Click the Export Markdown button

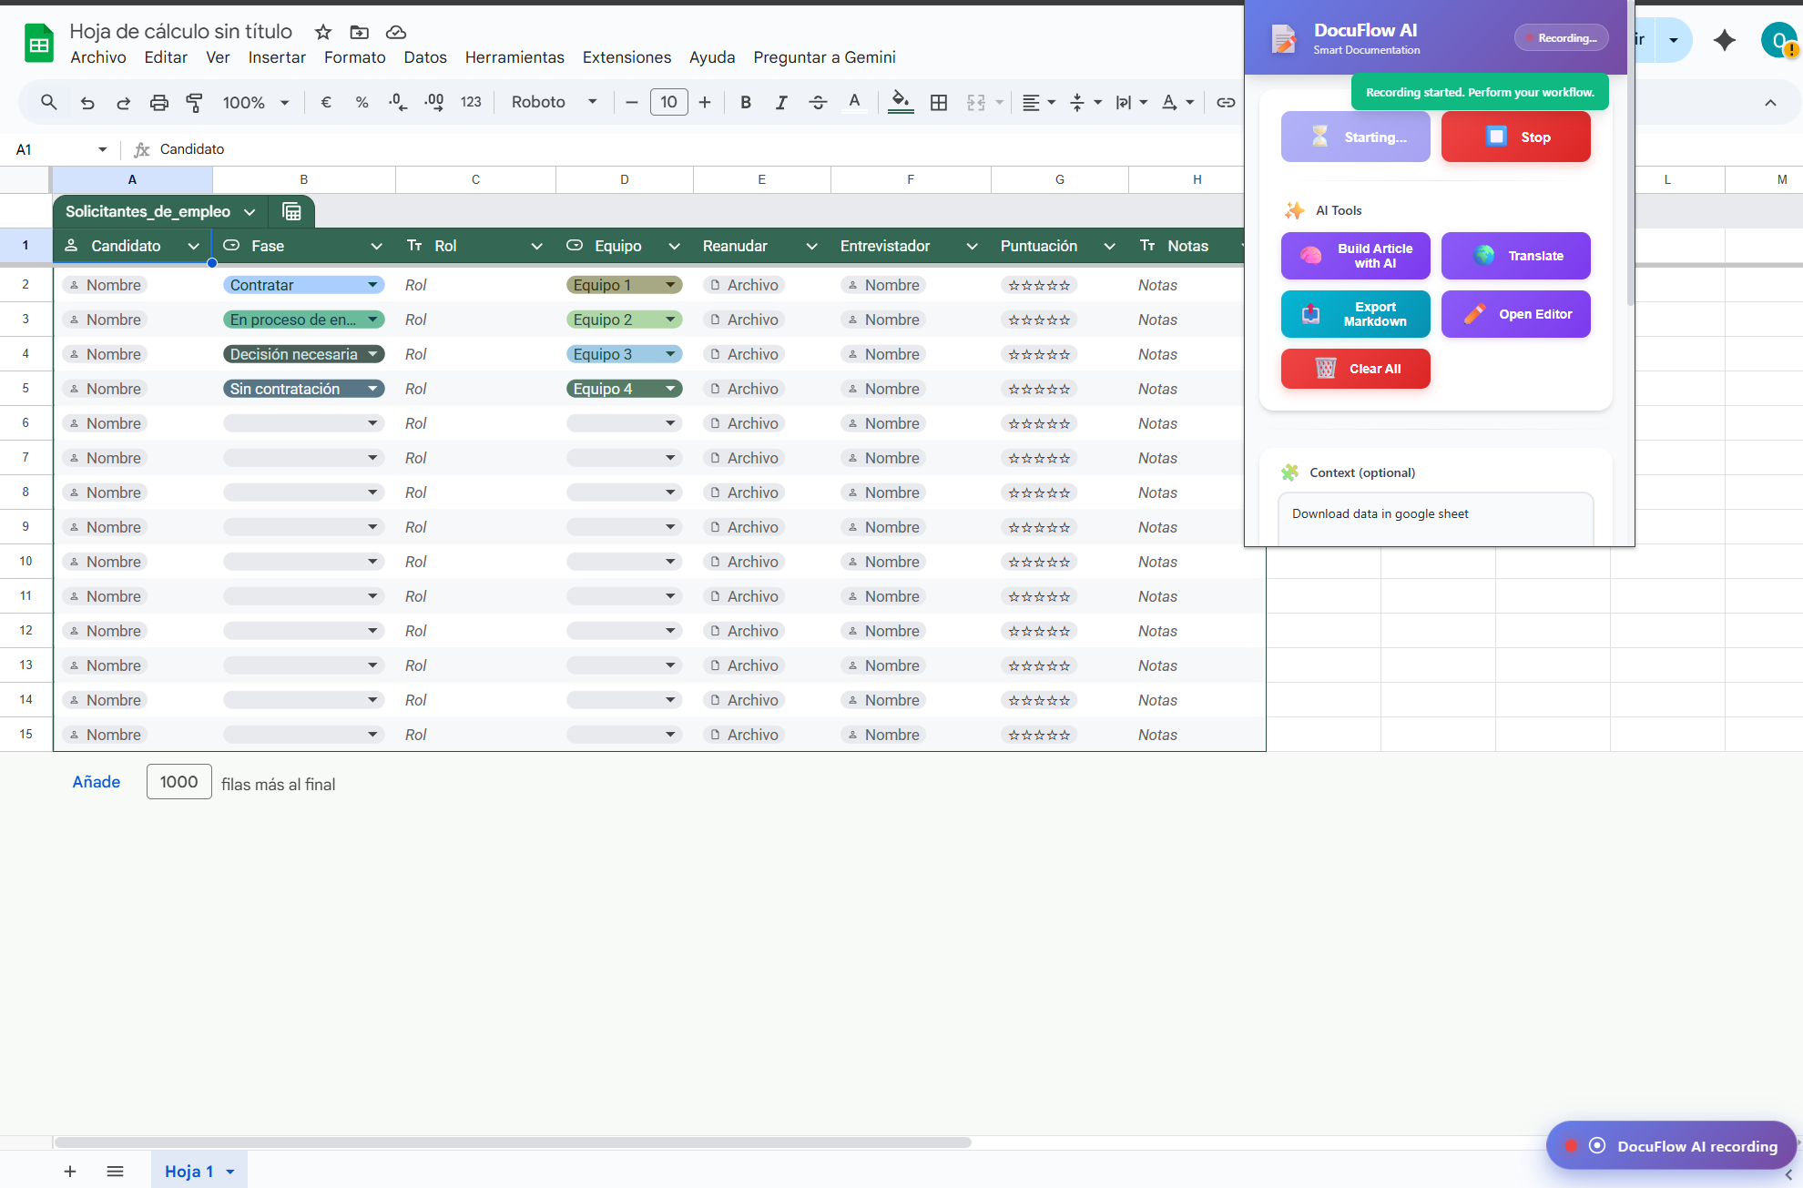point(1355,314)
